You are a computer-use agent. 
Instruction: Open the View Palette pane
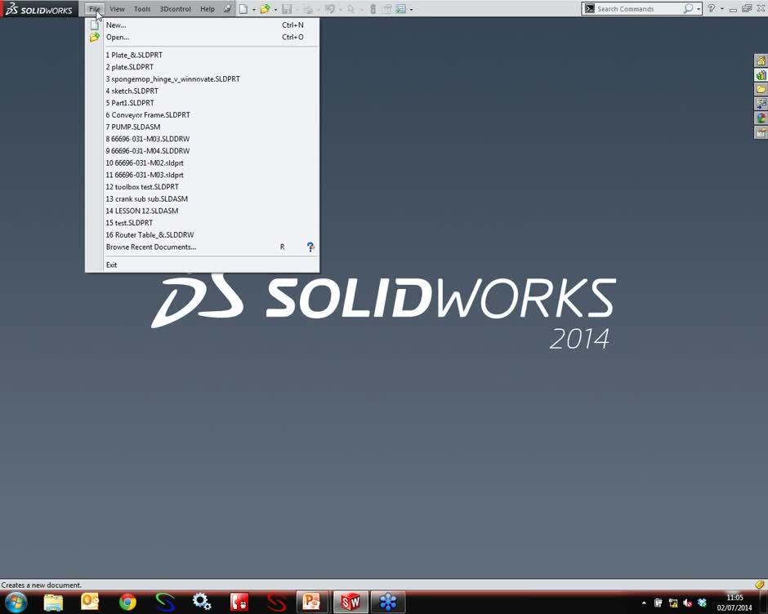pos(761,104)
